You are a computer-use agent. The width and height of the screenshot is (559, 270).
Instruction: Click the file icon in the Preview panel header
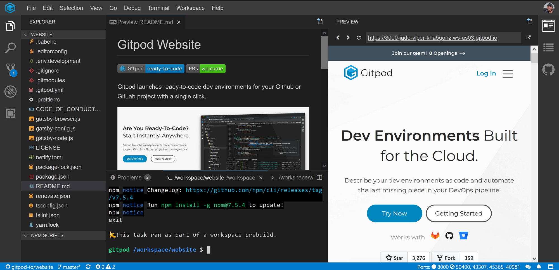tap(530, 22)
